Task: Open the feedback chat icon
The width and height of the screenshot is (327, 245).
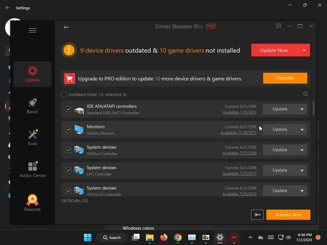Action: (278, 26)
